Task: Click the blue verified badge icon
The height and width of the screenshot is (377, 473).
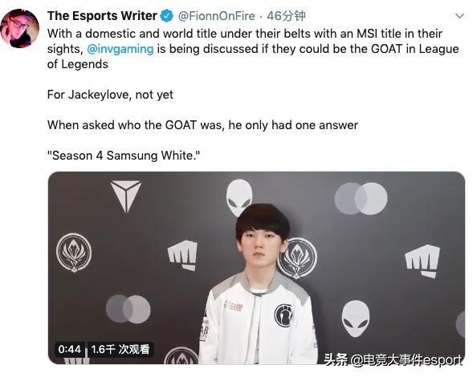Action: tap(166, 16)
